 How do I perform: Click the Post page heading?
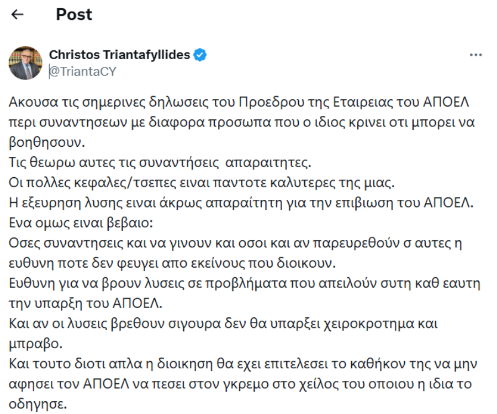click(74, 14)
